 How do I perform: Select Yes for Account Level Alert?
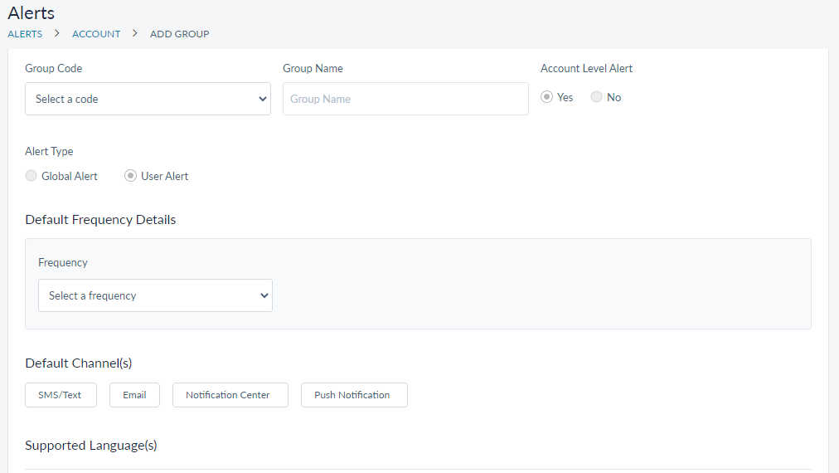547,97
